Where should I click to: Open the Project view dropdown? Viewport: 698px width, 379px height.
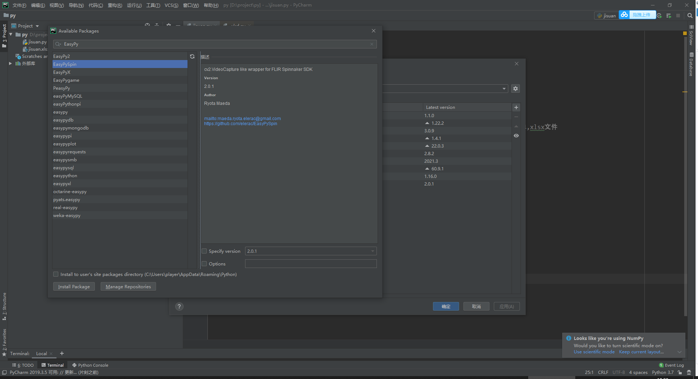37,26
